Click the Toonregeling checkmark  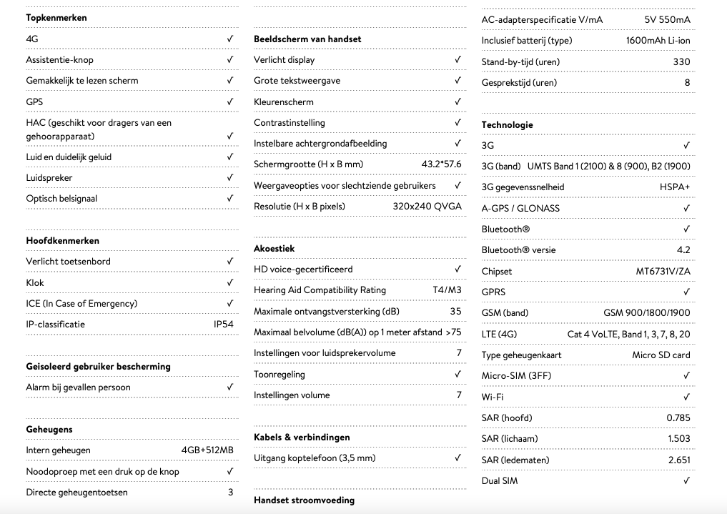click(x=458, y=374)
